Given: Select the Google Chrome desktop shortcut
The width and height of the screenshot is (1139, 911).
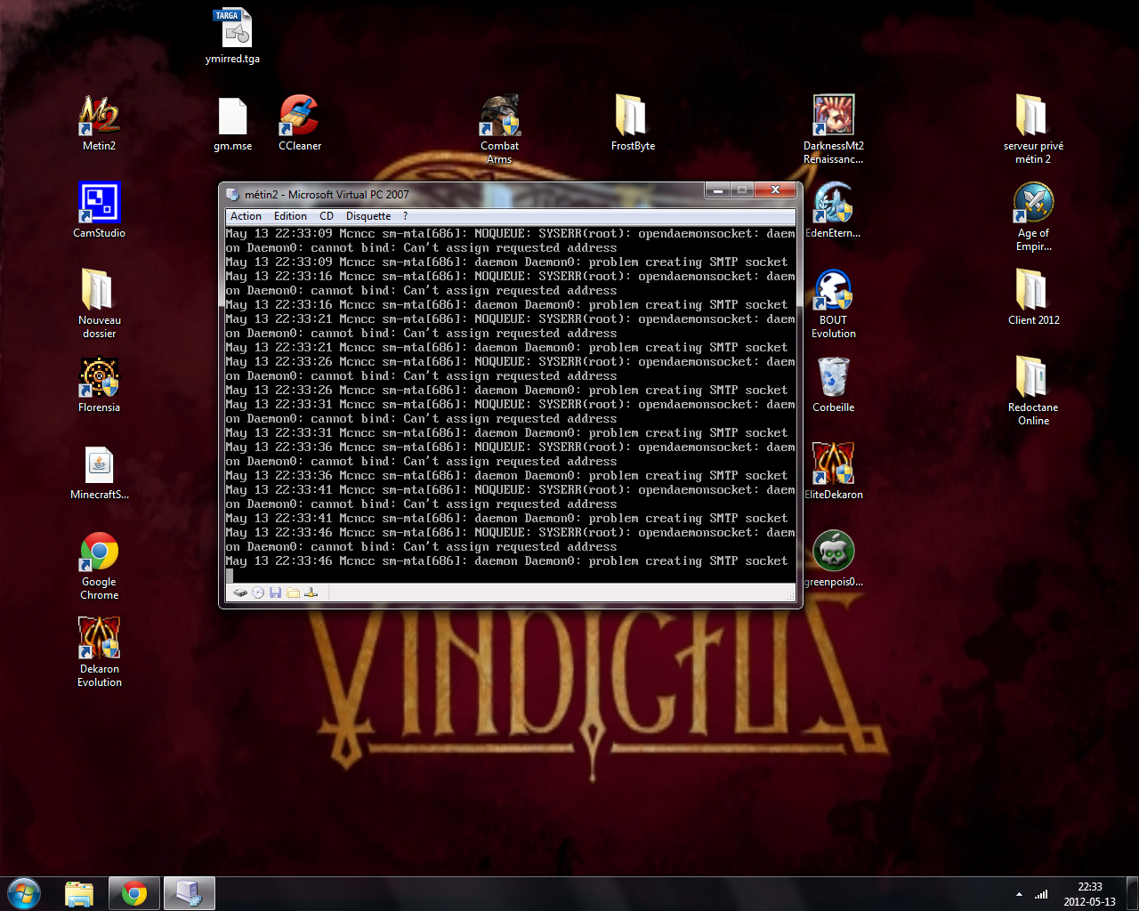Looking at the screenshot, I should point(99,566).
